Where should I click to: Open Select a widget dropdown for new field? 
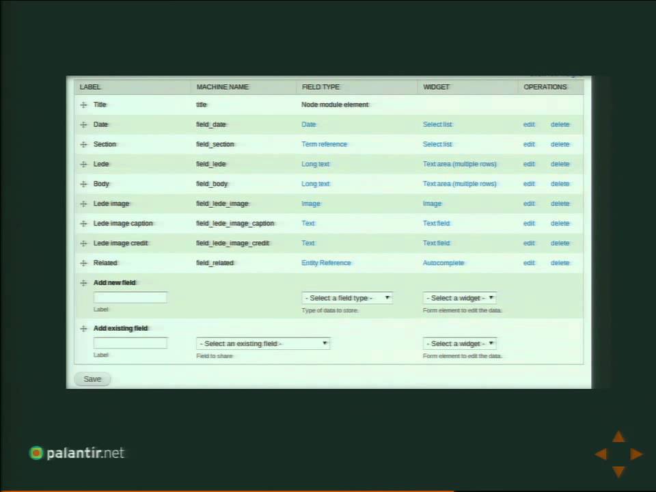(459, 298)
